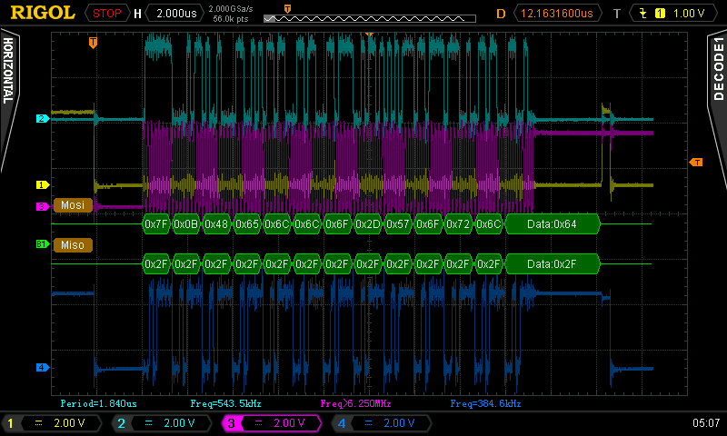Click the delay D label
The image size is (727, 436).
tap(501, 14)
